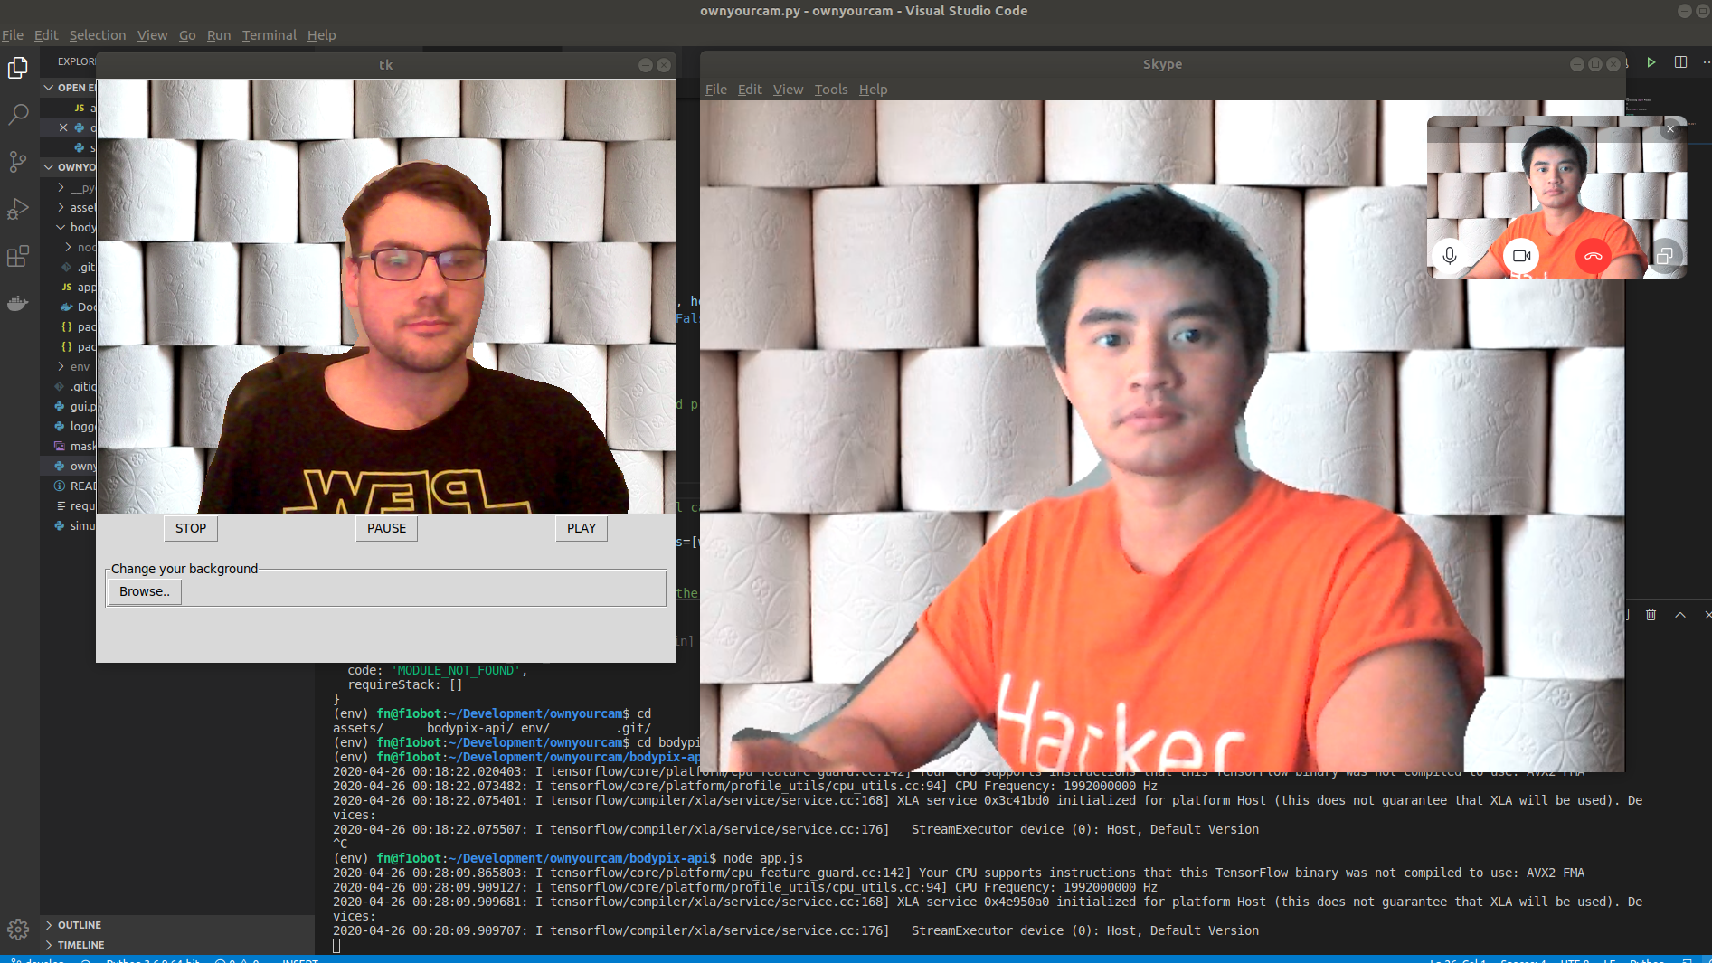Click the STOP button in tk window

click(x=191, y=528)
